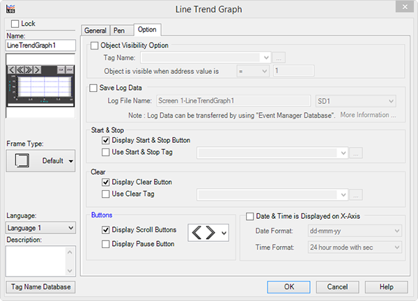Switch to the General tab
This screenshot has width=418, height=301.
coord(95,31)
